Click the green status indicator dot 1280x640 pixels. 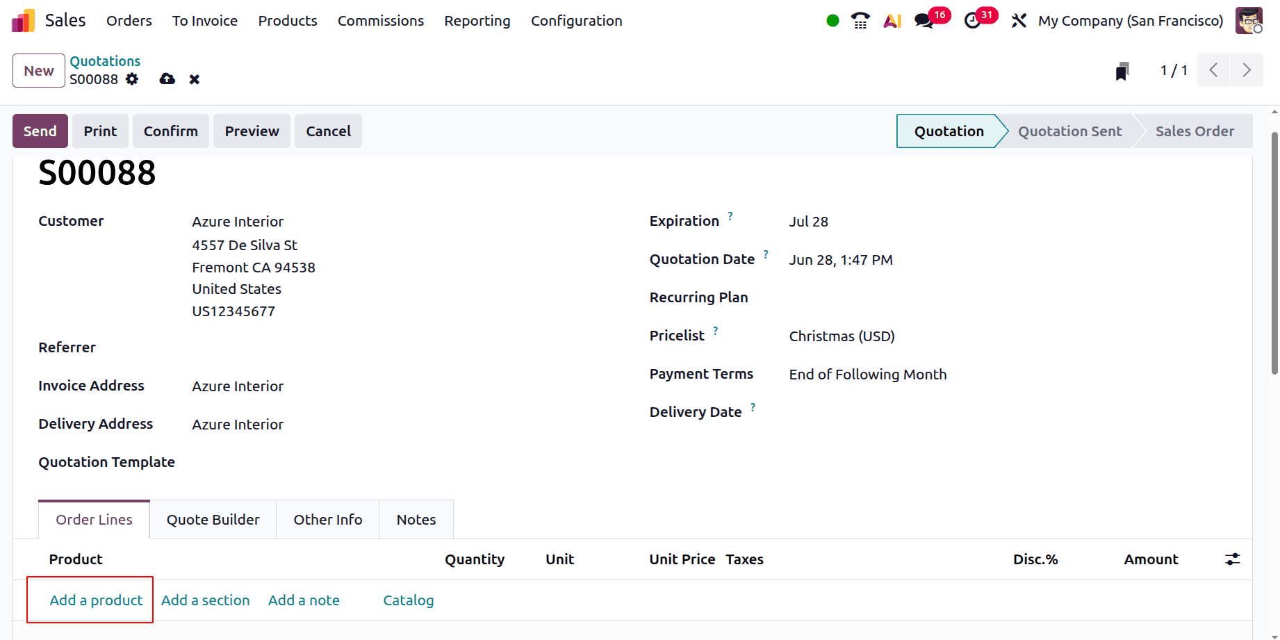(832, 21)
